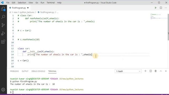Split the editor to the right

161,8
